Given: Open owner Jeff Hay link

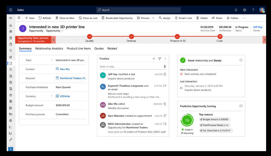Looking at the screenshot, I should (x=258, y=27).
